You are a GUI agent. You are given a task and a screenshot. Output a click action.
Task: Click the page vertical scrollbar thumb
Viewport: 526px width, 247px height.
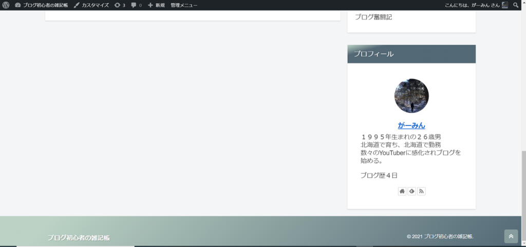tap(523, 195)
